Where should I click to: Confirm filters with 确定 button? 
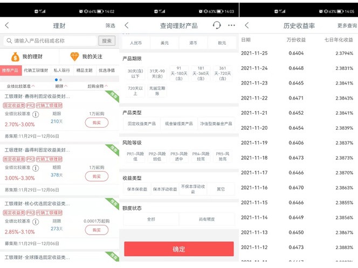179,249
